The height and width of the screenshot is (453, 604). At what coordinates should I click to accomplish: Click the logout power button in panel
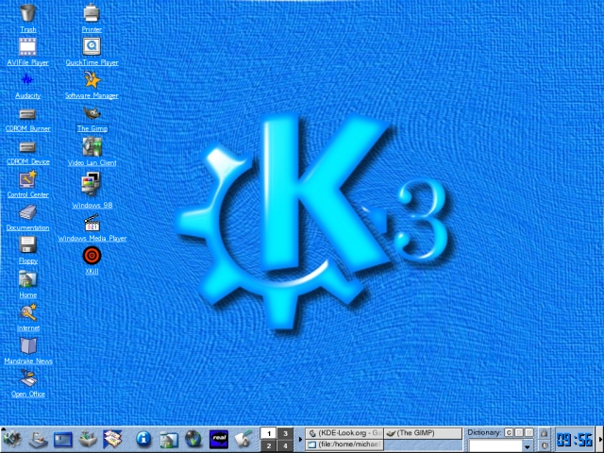(x=544, y=445)
